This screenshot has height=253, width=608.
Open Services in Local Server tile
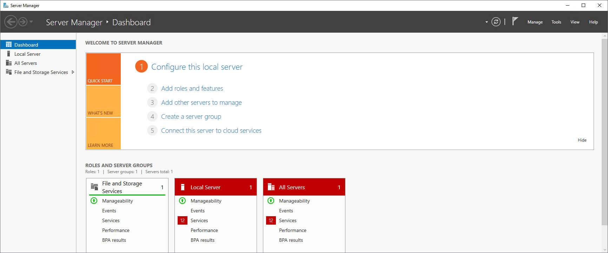[199, 220]
